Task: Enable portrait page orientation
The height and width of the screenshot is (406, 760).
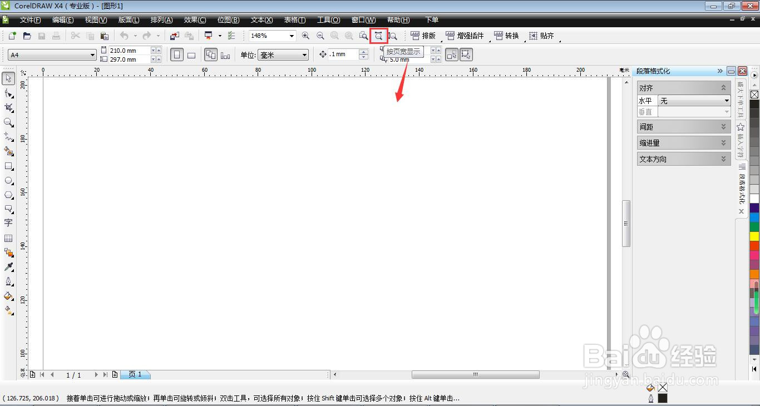Action: (x=177, y=54)
